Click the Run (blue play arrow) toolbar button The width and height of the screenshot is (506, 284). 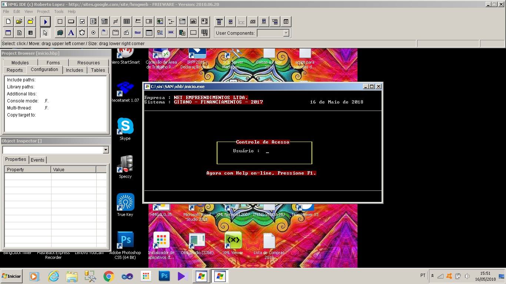[x=45, y=21]
